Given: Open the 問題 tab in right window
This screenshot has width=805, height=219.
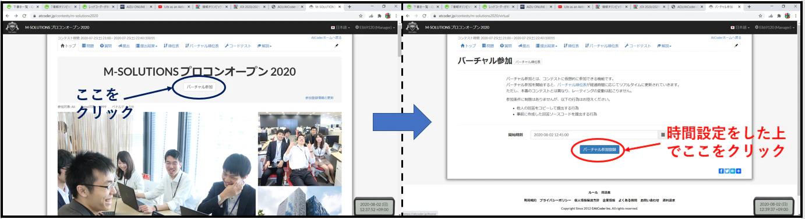Looking at the screenshot, I should coord(488,45).
